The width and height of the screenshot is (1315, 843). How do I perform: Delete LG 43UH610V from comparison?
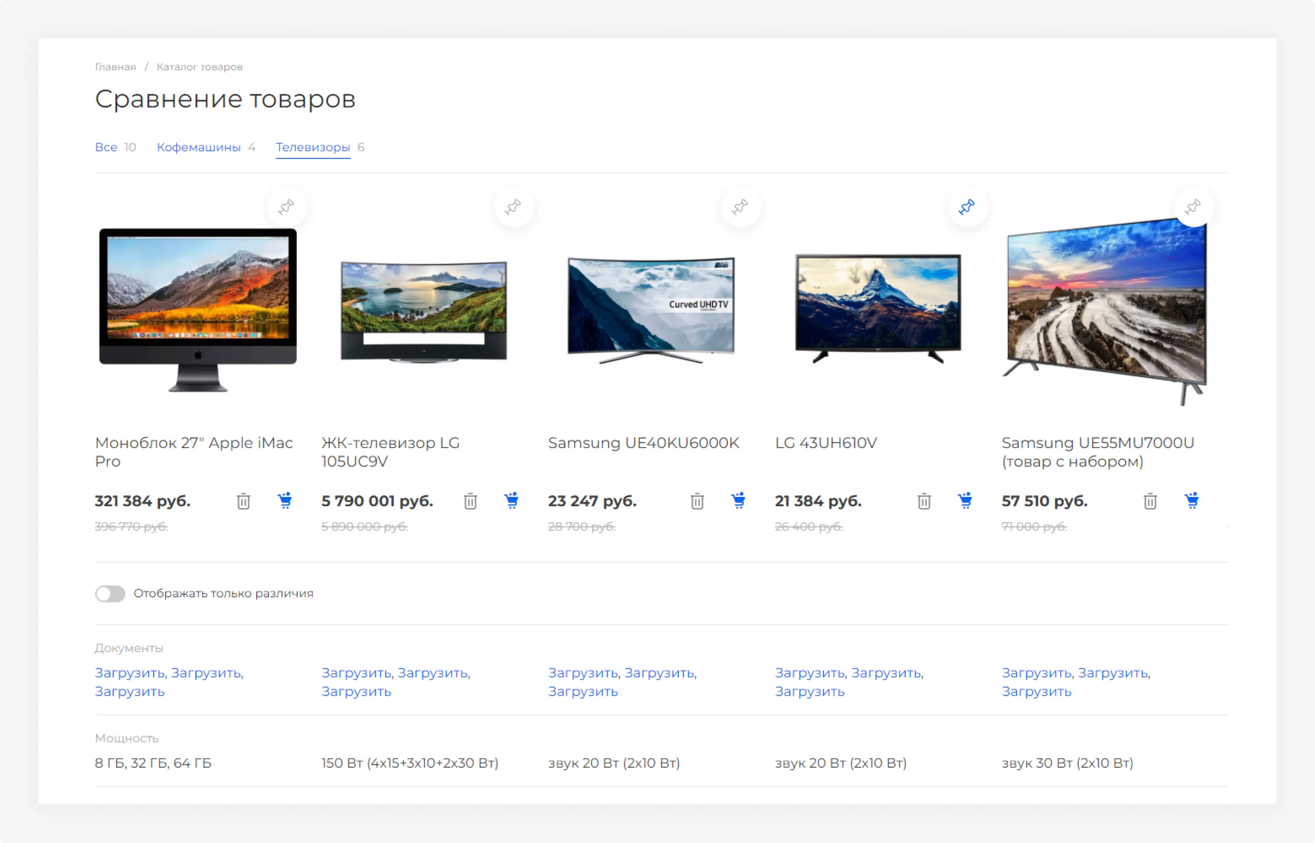(x=924, y=501)
